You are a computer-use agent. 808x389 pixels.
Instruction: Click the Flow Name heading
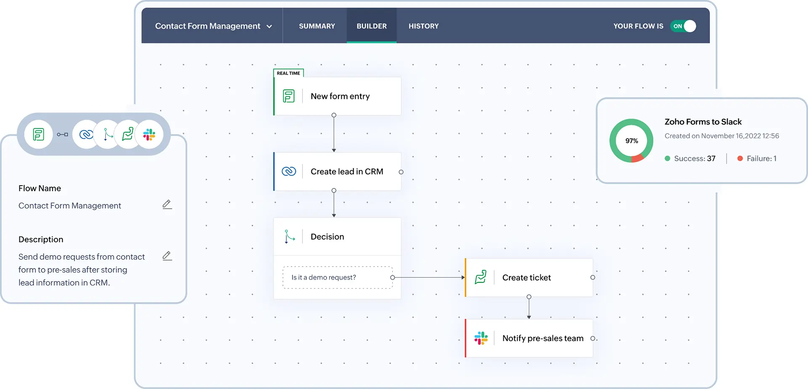tap(40, 188)
